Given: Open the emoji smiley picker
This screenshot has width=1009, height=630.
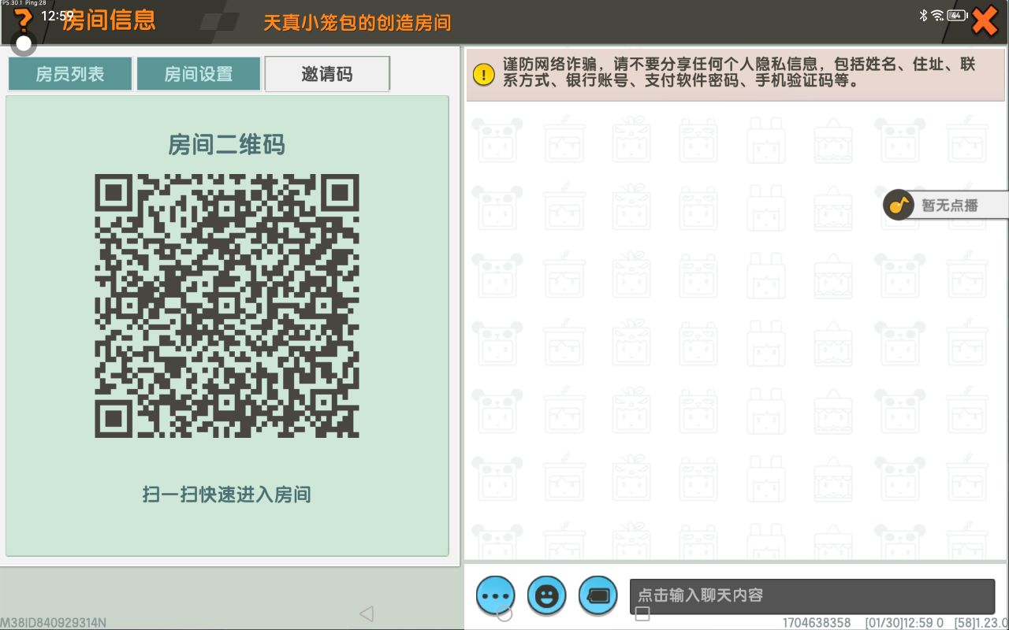Looking at the screenshot, I should [x=547, y=595].
